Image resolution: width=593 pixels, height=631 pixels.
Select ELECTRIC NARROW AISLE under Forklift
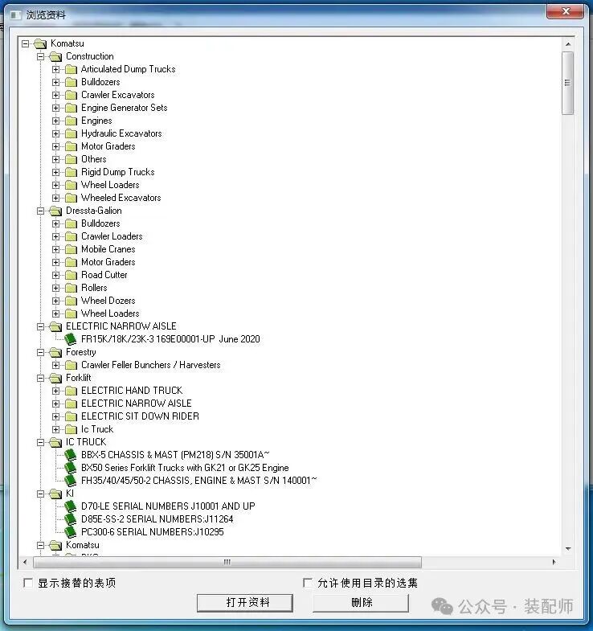137,404
